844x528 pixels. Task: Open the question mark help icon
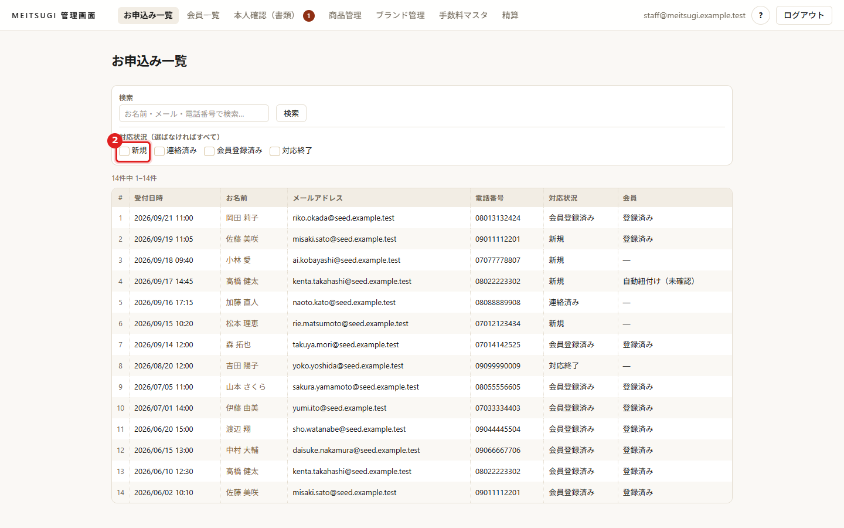(x=761, y=15)
